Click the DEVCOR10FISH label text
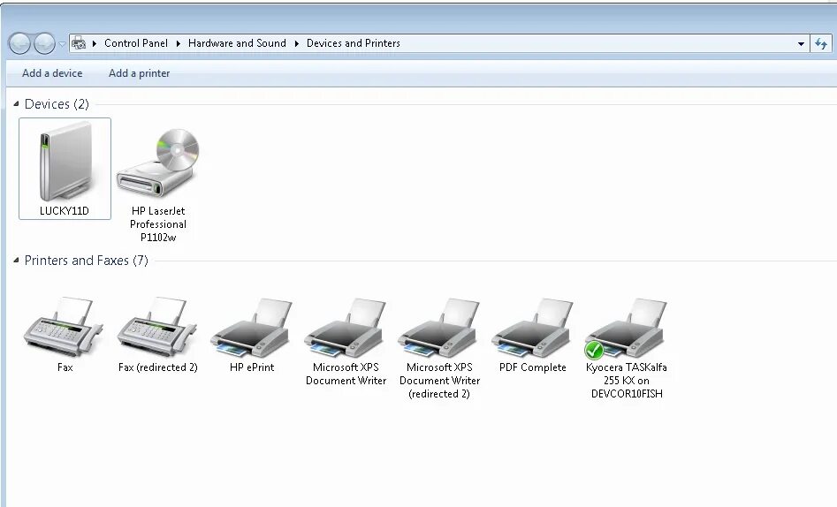Screen dimensions: 837x507 pos(627,394)
